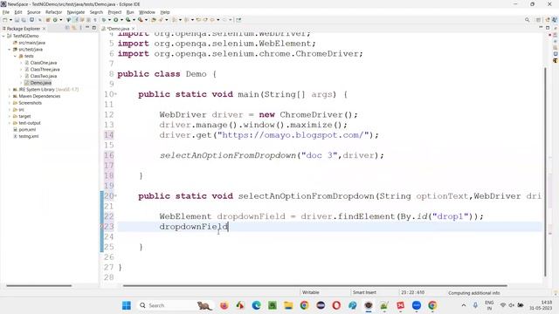Open Opera from the taskbar
This screenshot has height=314, width=559.
[336, 305]
